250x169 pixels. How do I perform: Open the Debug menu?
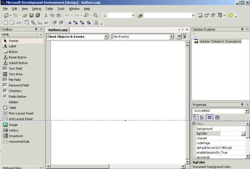pos(36,9)
